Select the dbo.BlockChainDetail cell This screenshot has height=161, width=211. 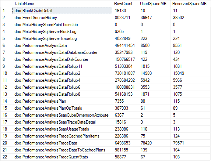tap(62, 11)
